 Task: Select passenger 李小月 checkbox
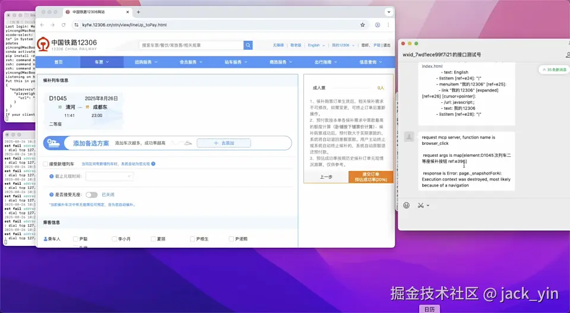pyautogui.click(x=114, y=239)
